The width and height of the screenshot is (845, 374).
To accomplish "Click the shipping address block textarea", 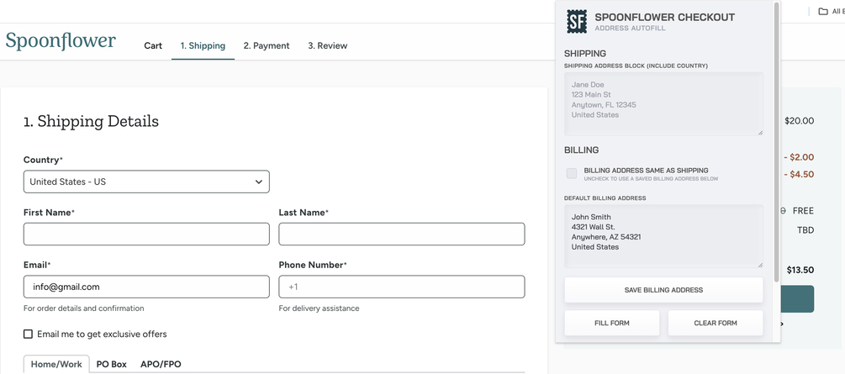I will click(663, 103).
